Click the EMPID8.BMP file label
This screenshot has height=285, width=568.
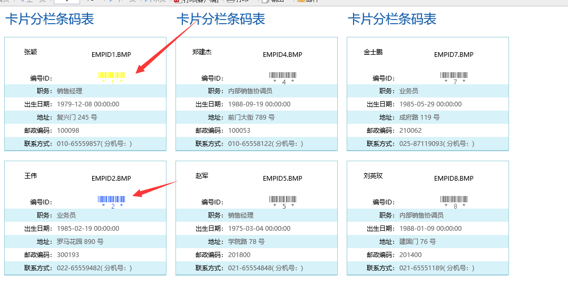click(454, 179)
